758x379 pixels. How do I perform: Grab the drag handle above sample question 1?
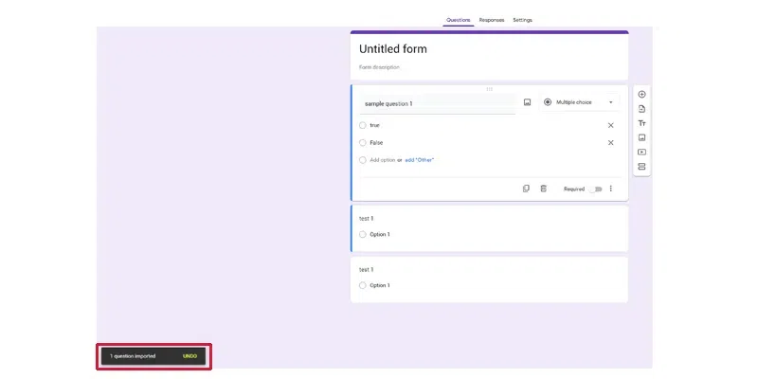point(489,89)
